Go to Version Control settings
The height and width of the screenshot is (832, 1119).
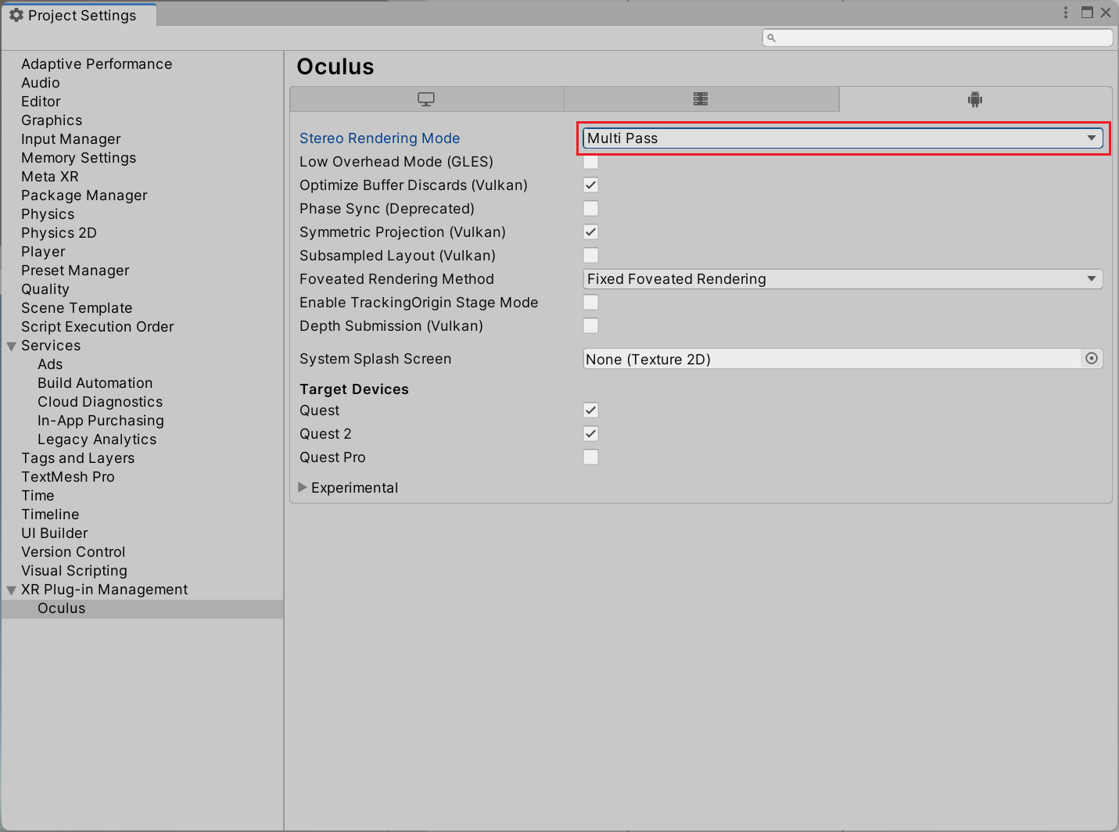[74, 552]
